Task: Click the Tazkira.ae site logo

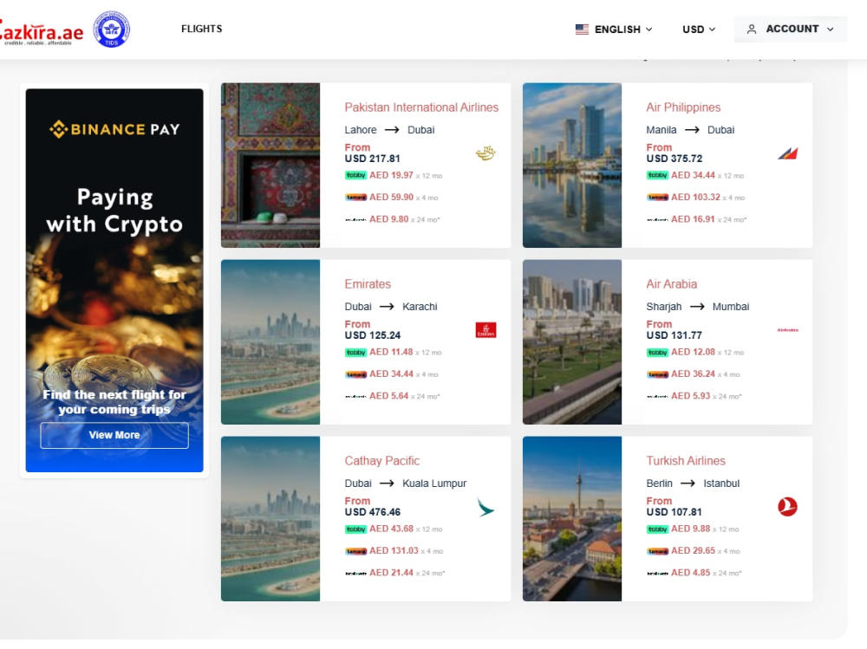Action: pyautogui.click(x=41, y=33)
